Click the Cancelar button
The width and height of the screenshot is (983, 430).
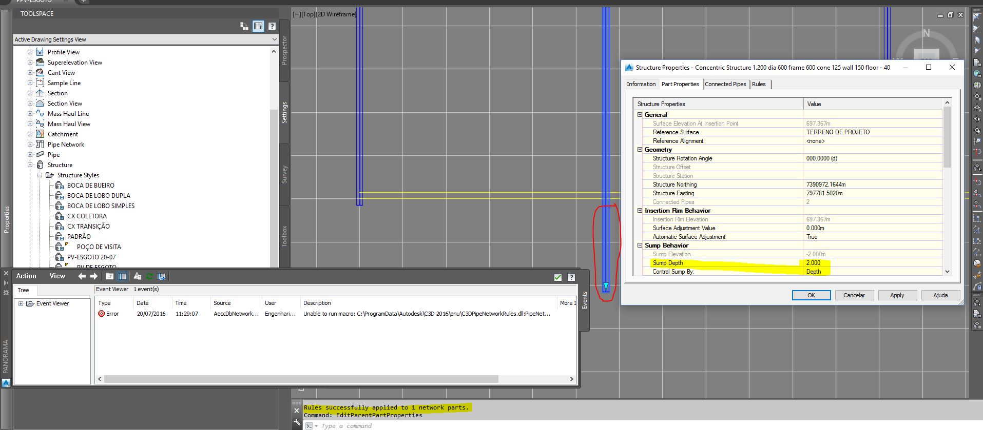click(854, 295)
